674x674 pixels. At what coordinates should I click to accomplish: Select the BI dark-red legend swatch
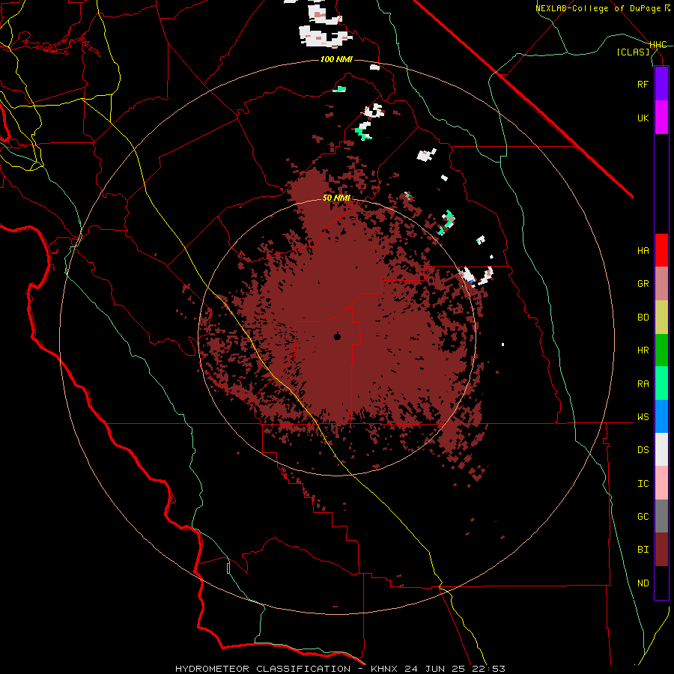click(661, 550)
